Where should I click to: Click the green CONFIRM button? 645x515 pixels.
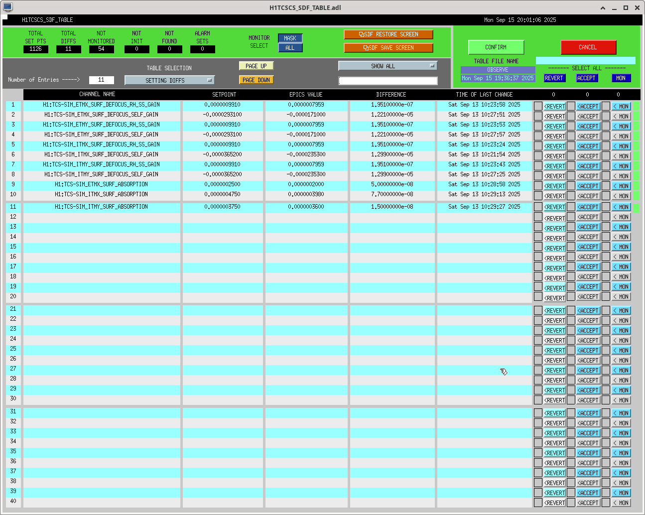pos(496,47)
